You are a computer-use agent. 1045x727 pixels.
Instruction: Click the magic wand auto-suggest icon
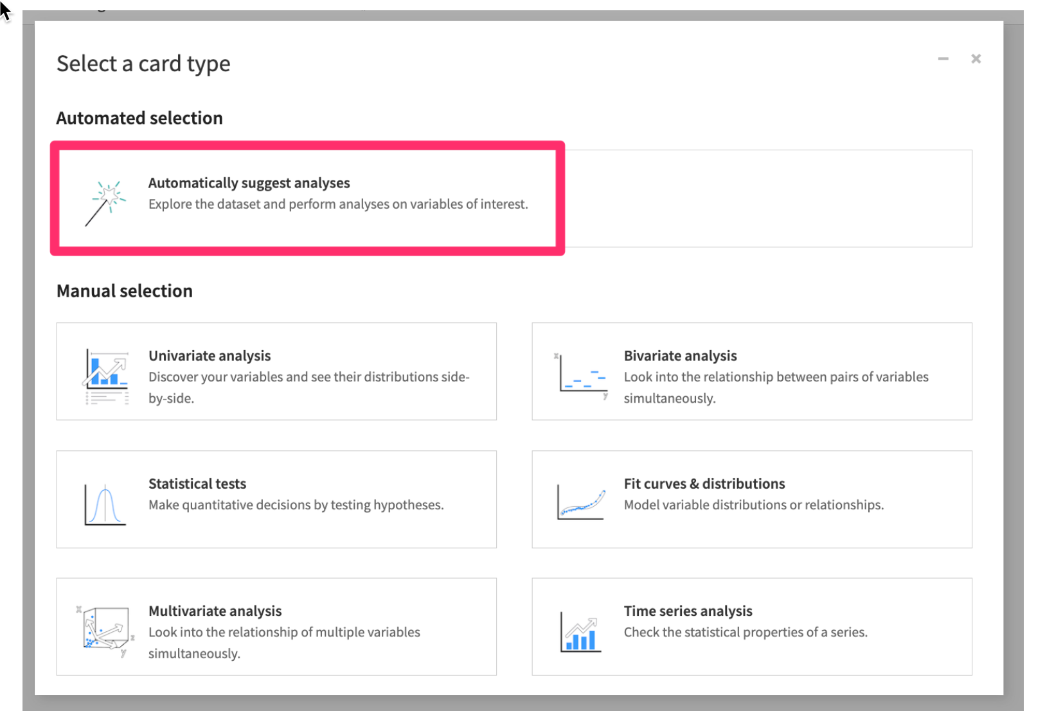pos(106,203)
